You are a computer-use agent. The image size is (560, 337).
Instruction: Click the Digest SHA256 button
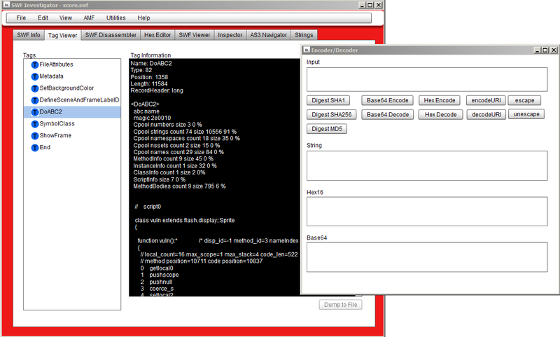click(x=331, y=115)
